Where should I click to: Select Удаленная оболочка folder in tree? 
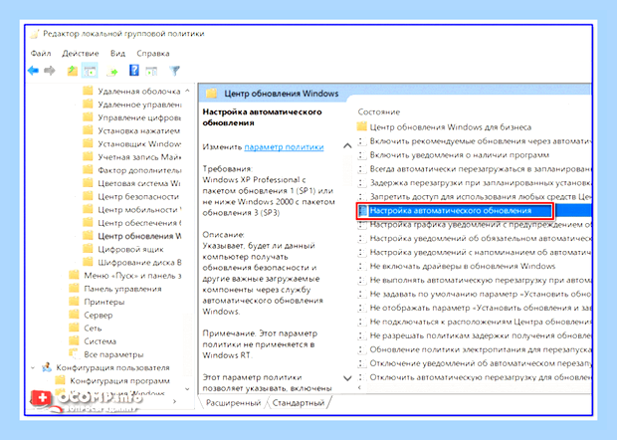[131, 92]
